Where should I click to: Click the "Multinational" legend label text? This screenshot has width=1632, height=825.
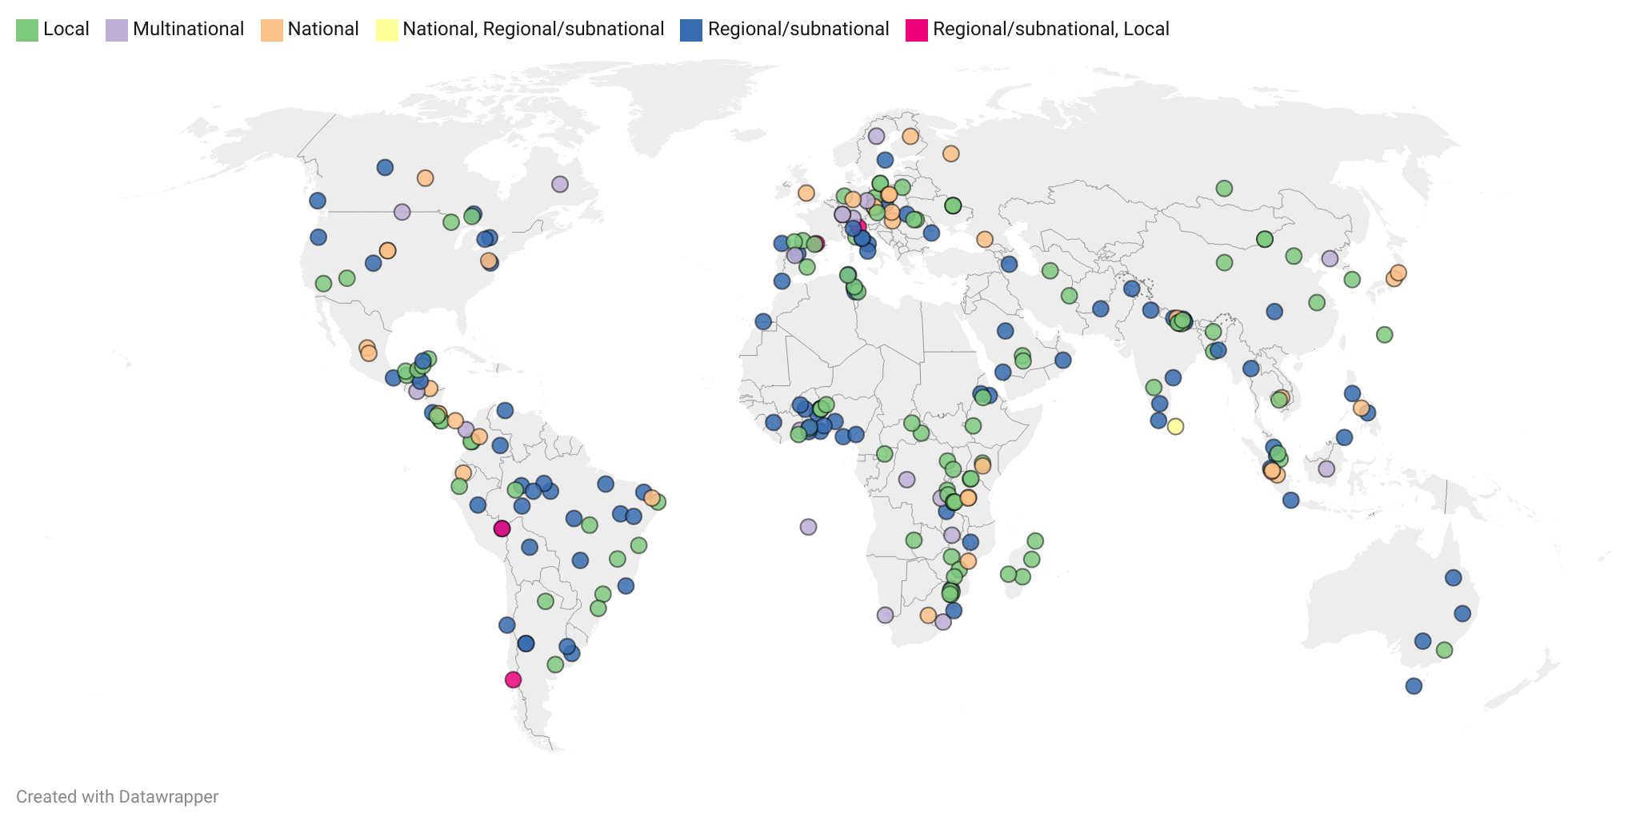tap(188, 30)
